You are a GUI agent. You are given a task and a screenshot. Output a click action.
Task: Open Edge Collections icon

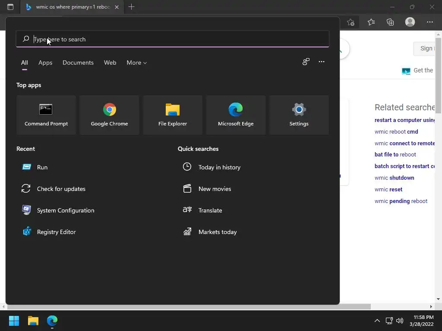click(390, 22)
